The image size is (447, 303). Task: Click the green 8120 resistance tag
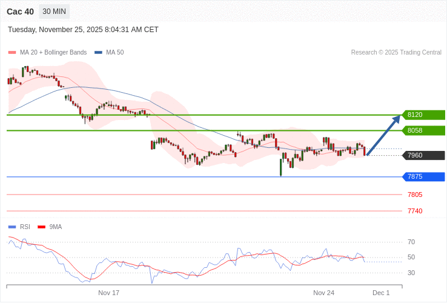pyautogui.click(x=423, y=115)
